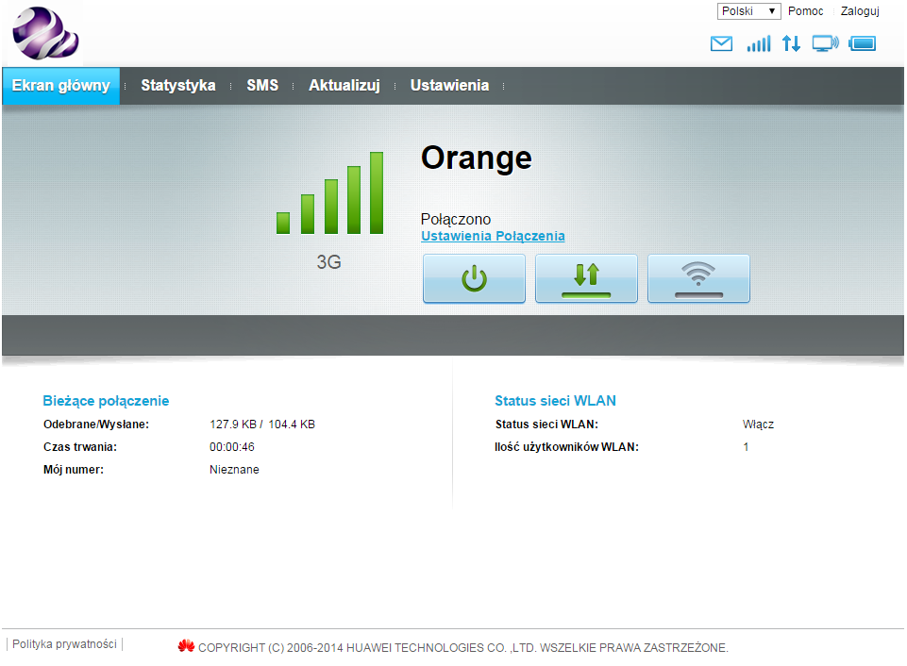Switch to the SMS tab
Screen dimensions: 907x666
262,86
